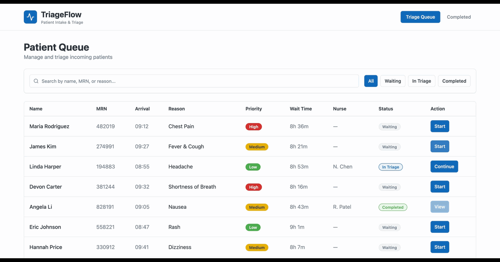Start triage for James Kim
Viewport: 500px width, 262px height.
[440, 146]
